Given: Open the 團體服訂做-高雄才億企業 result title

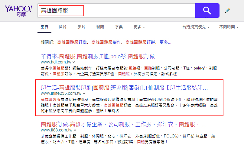Looking at the screenshot, I should click(x=123, y=124).
